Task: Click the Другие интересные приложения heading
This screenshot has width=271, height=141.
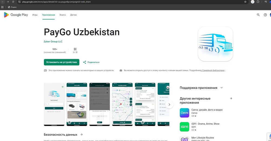Action: [195, 100]
